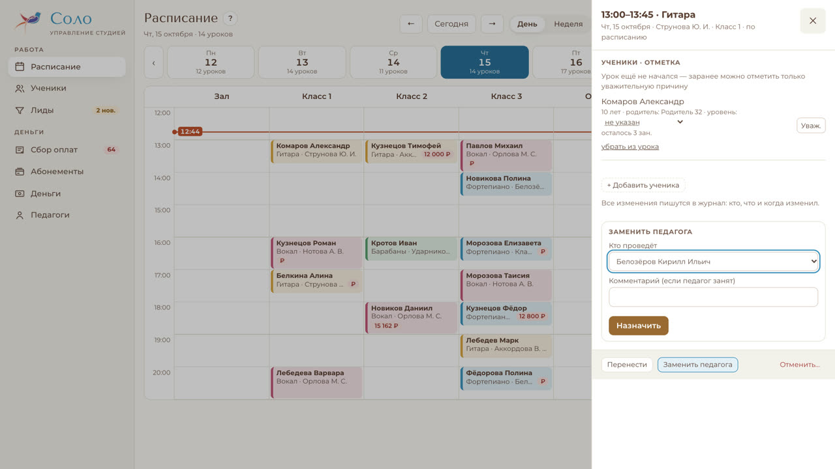The height and width of the screenshot is (469, 835).
Task: Click the Класс 1 column header
Action: (316, 96)
